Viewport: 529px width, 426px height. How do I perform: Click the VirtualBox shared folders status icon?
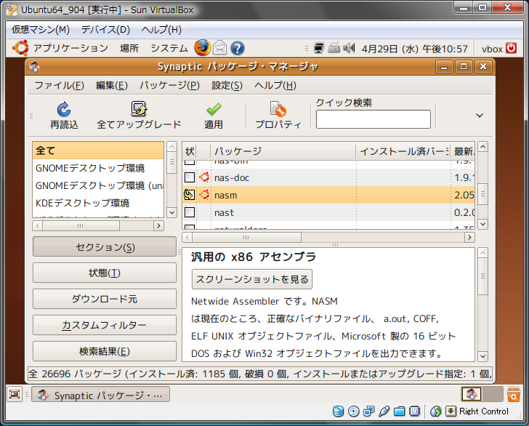click(399, 411)
